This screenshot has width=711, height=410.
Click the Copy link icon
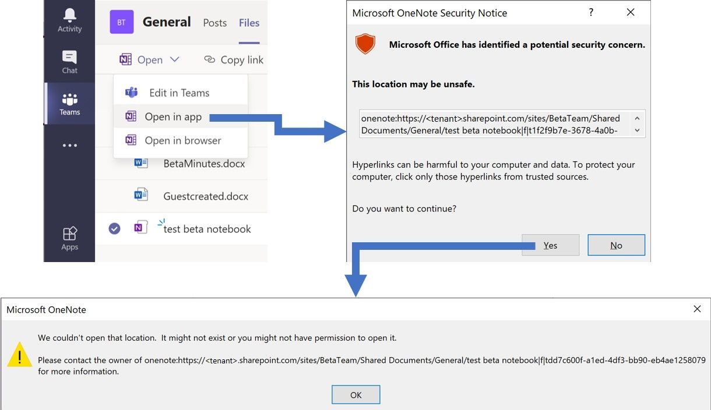tap(209, 59)
